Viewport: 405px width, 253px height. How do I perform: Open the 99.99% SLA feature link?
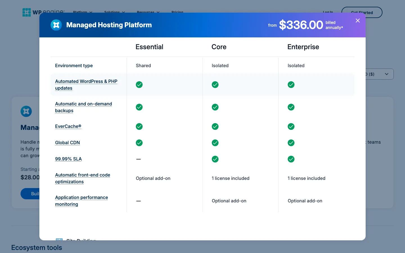point(68,159)
